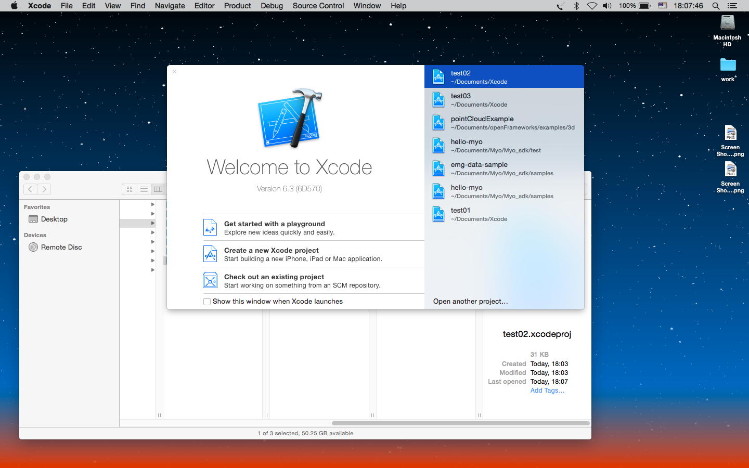This screenshot has width=749, height=468.
Task: Close the Welcome to Xcode window
Action: pyautogui.click(x=175, y=72)
